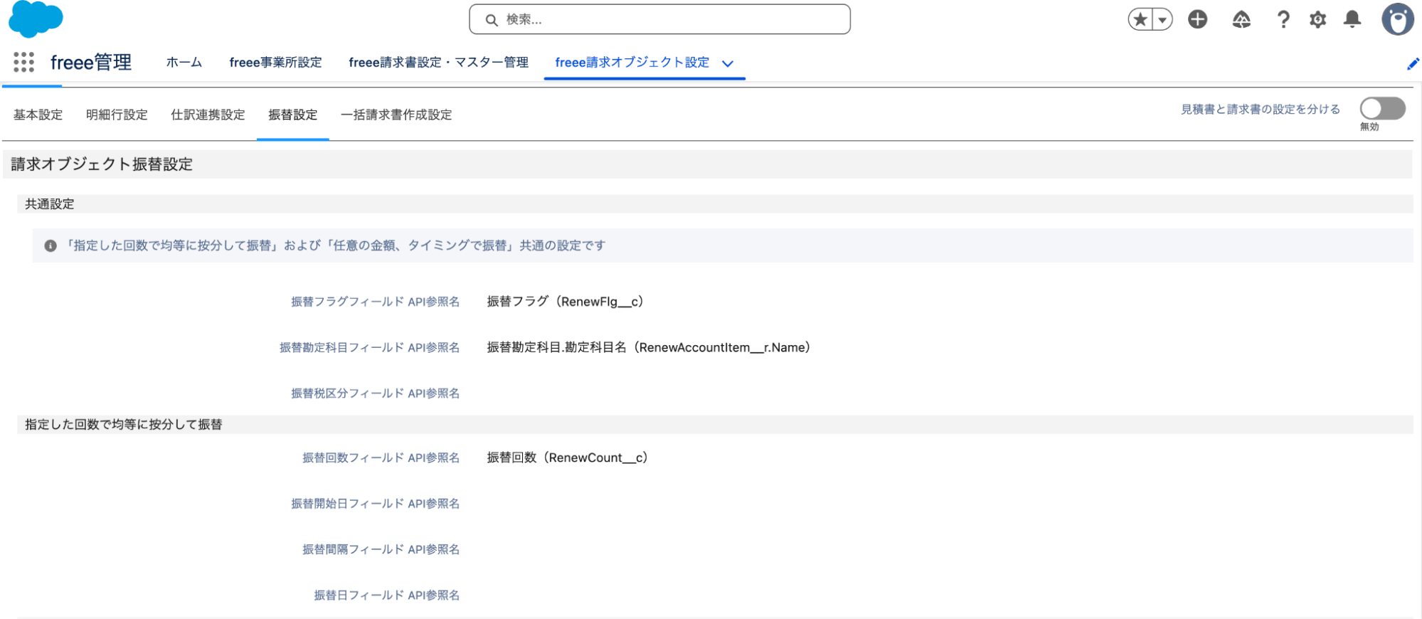Expand the freee請求オブジェクト設定 tab chevron
The width and height of the screenshot is (1422, 619).
(x=728, y=63)
